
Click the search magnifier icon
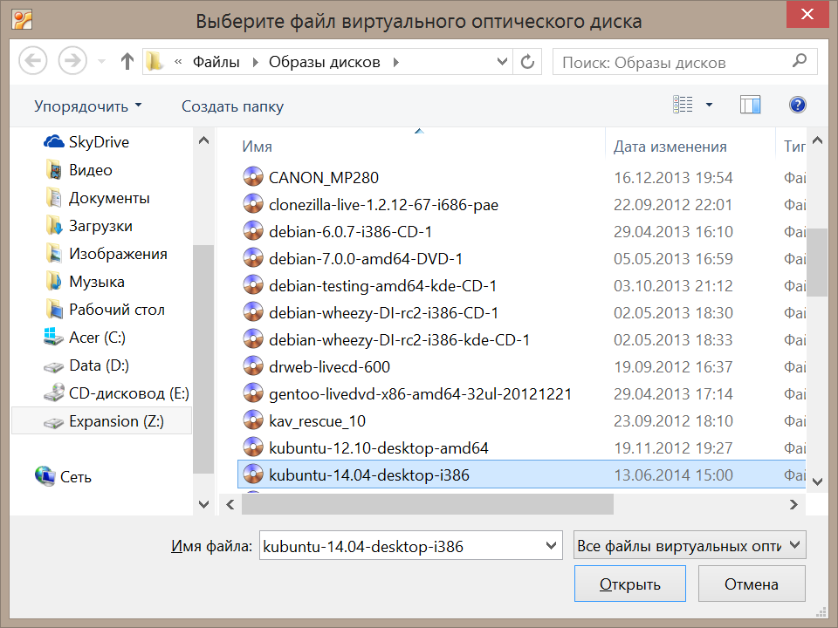800,61
